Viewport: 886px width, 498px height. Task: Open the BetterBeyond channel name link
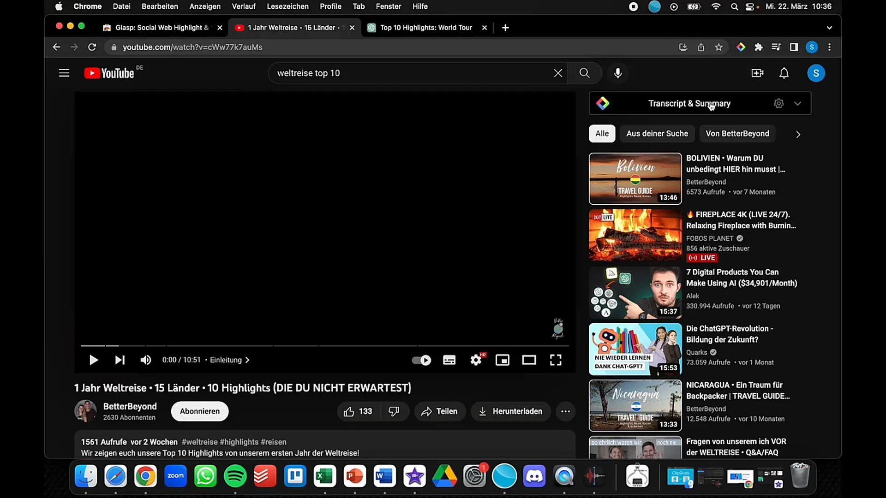[x=130, y=406]
